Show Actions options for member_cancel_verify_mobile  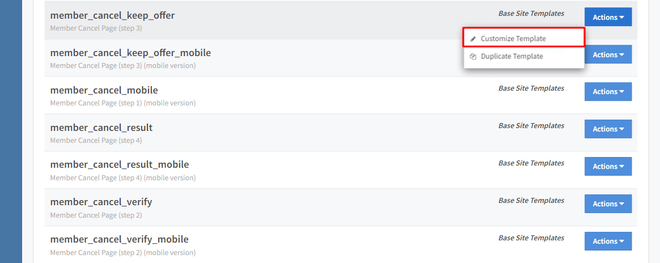[x=608, y=241]
